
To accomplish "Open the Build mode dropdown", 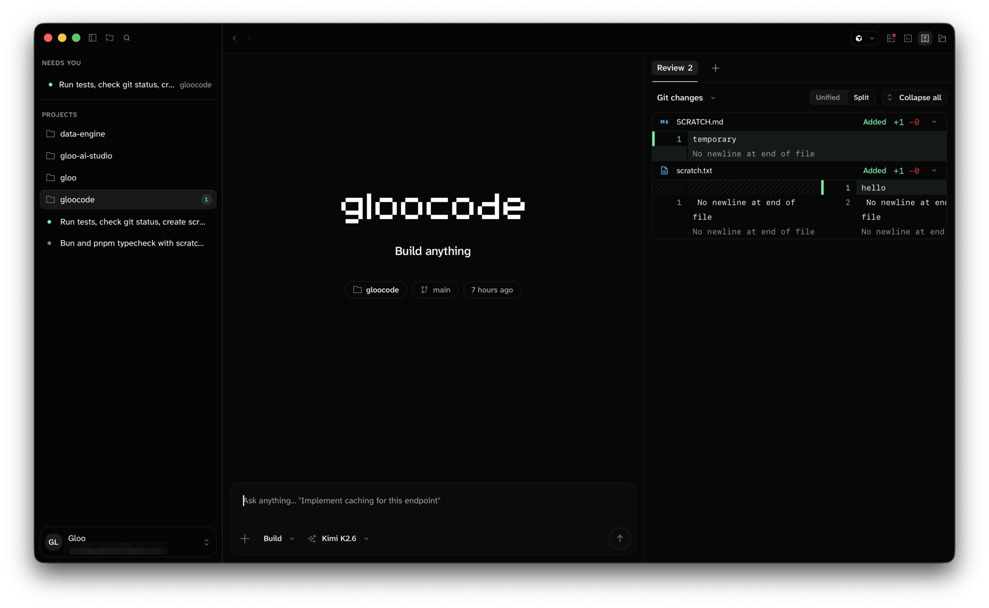I will 278,538.
